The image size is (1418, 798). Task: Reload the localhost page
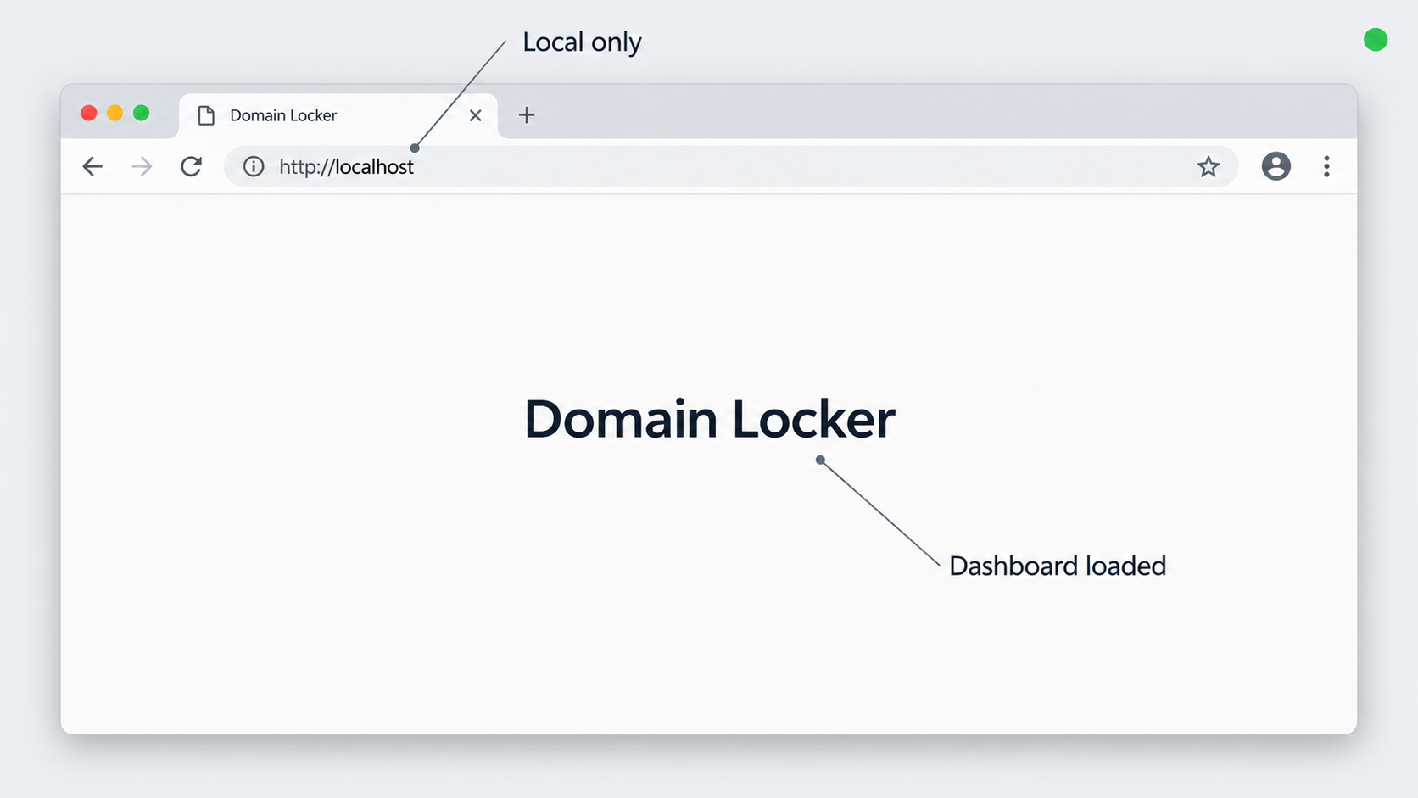point(191,166)
